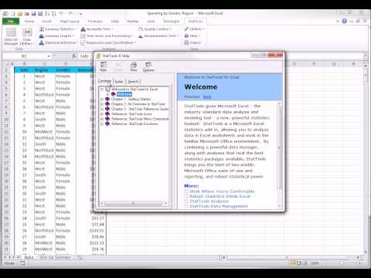Open the File tab
This screenshot has height=278, width=371.
(x=11, y=22)
